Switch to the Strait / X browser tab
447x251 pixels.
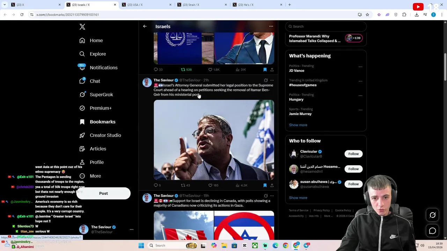click(x=202, y=5)
